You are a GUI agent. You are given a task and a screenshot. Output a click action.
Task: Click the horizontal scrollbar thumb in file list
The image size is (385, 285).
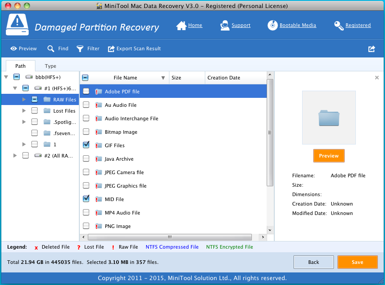coord(170,237)
